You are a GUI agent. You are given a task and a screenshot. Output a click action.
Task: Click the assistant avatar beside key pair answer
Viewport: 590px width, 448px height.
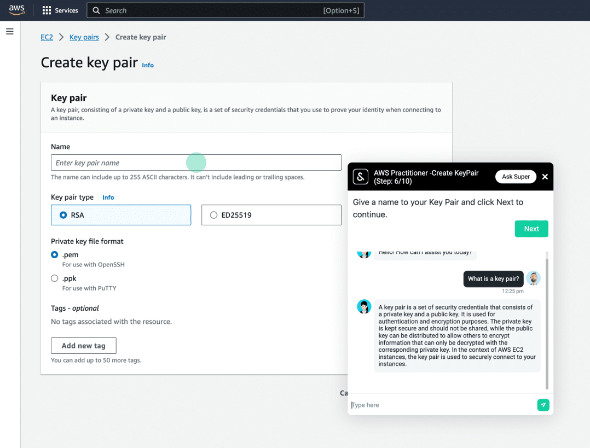click(364, 307)
